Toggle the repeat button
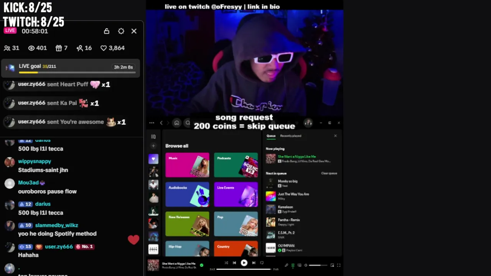Screen dimensions: 491x276 coord(262,263)
